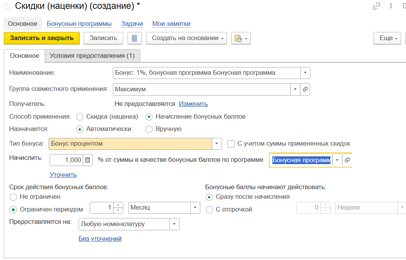The image size is (406, 260).
Task: Switch to Условия предоставления (1) tab
Action: point(92,56)
